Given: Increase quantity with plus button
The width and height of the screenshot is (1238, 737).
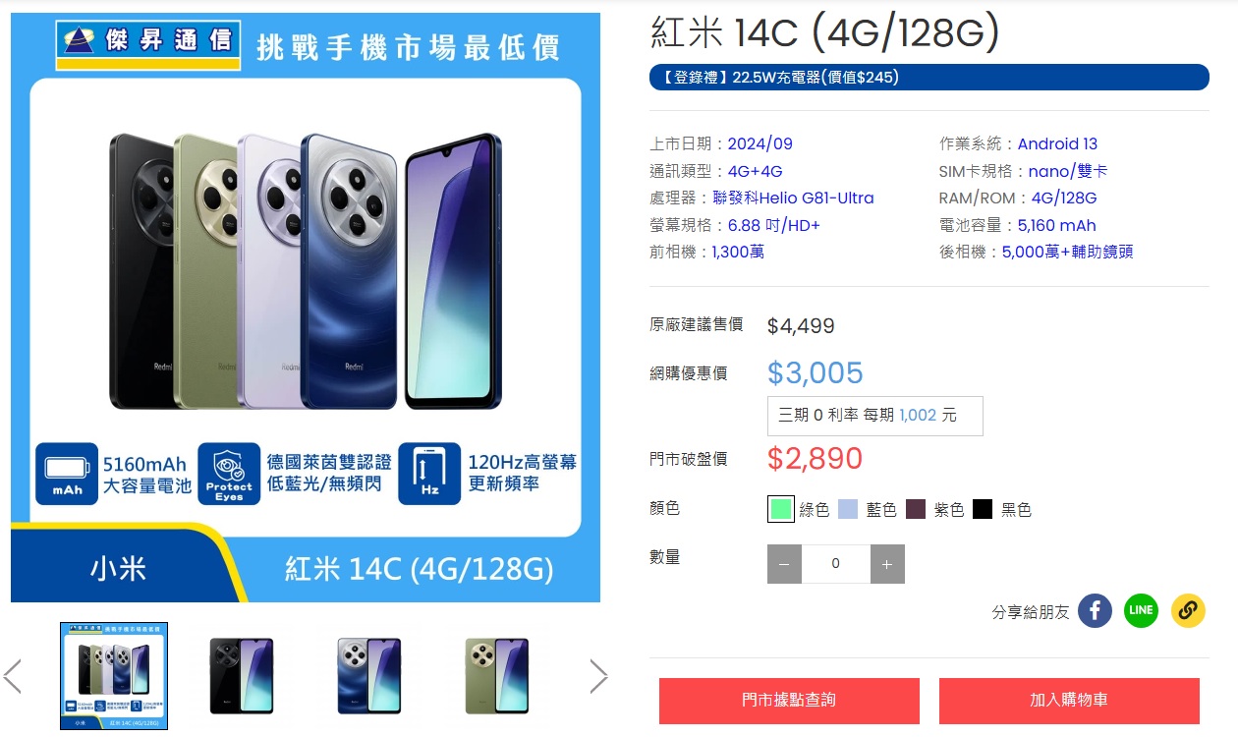Looking at the screenshot, I should pyautogui.click(x=887, y=564).
